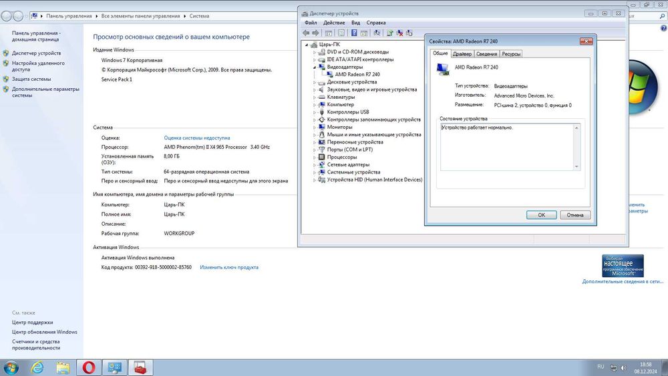
Task: Collapse the Видеоадаптеры tree node
Action: click(x=315, y=67)
